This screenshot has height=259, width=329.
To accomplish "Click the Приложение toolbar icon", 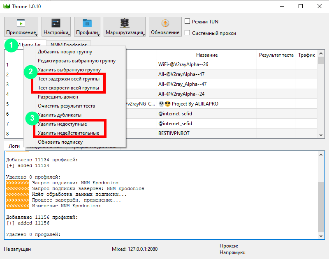I will click(x=21, y=23).
